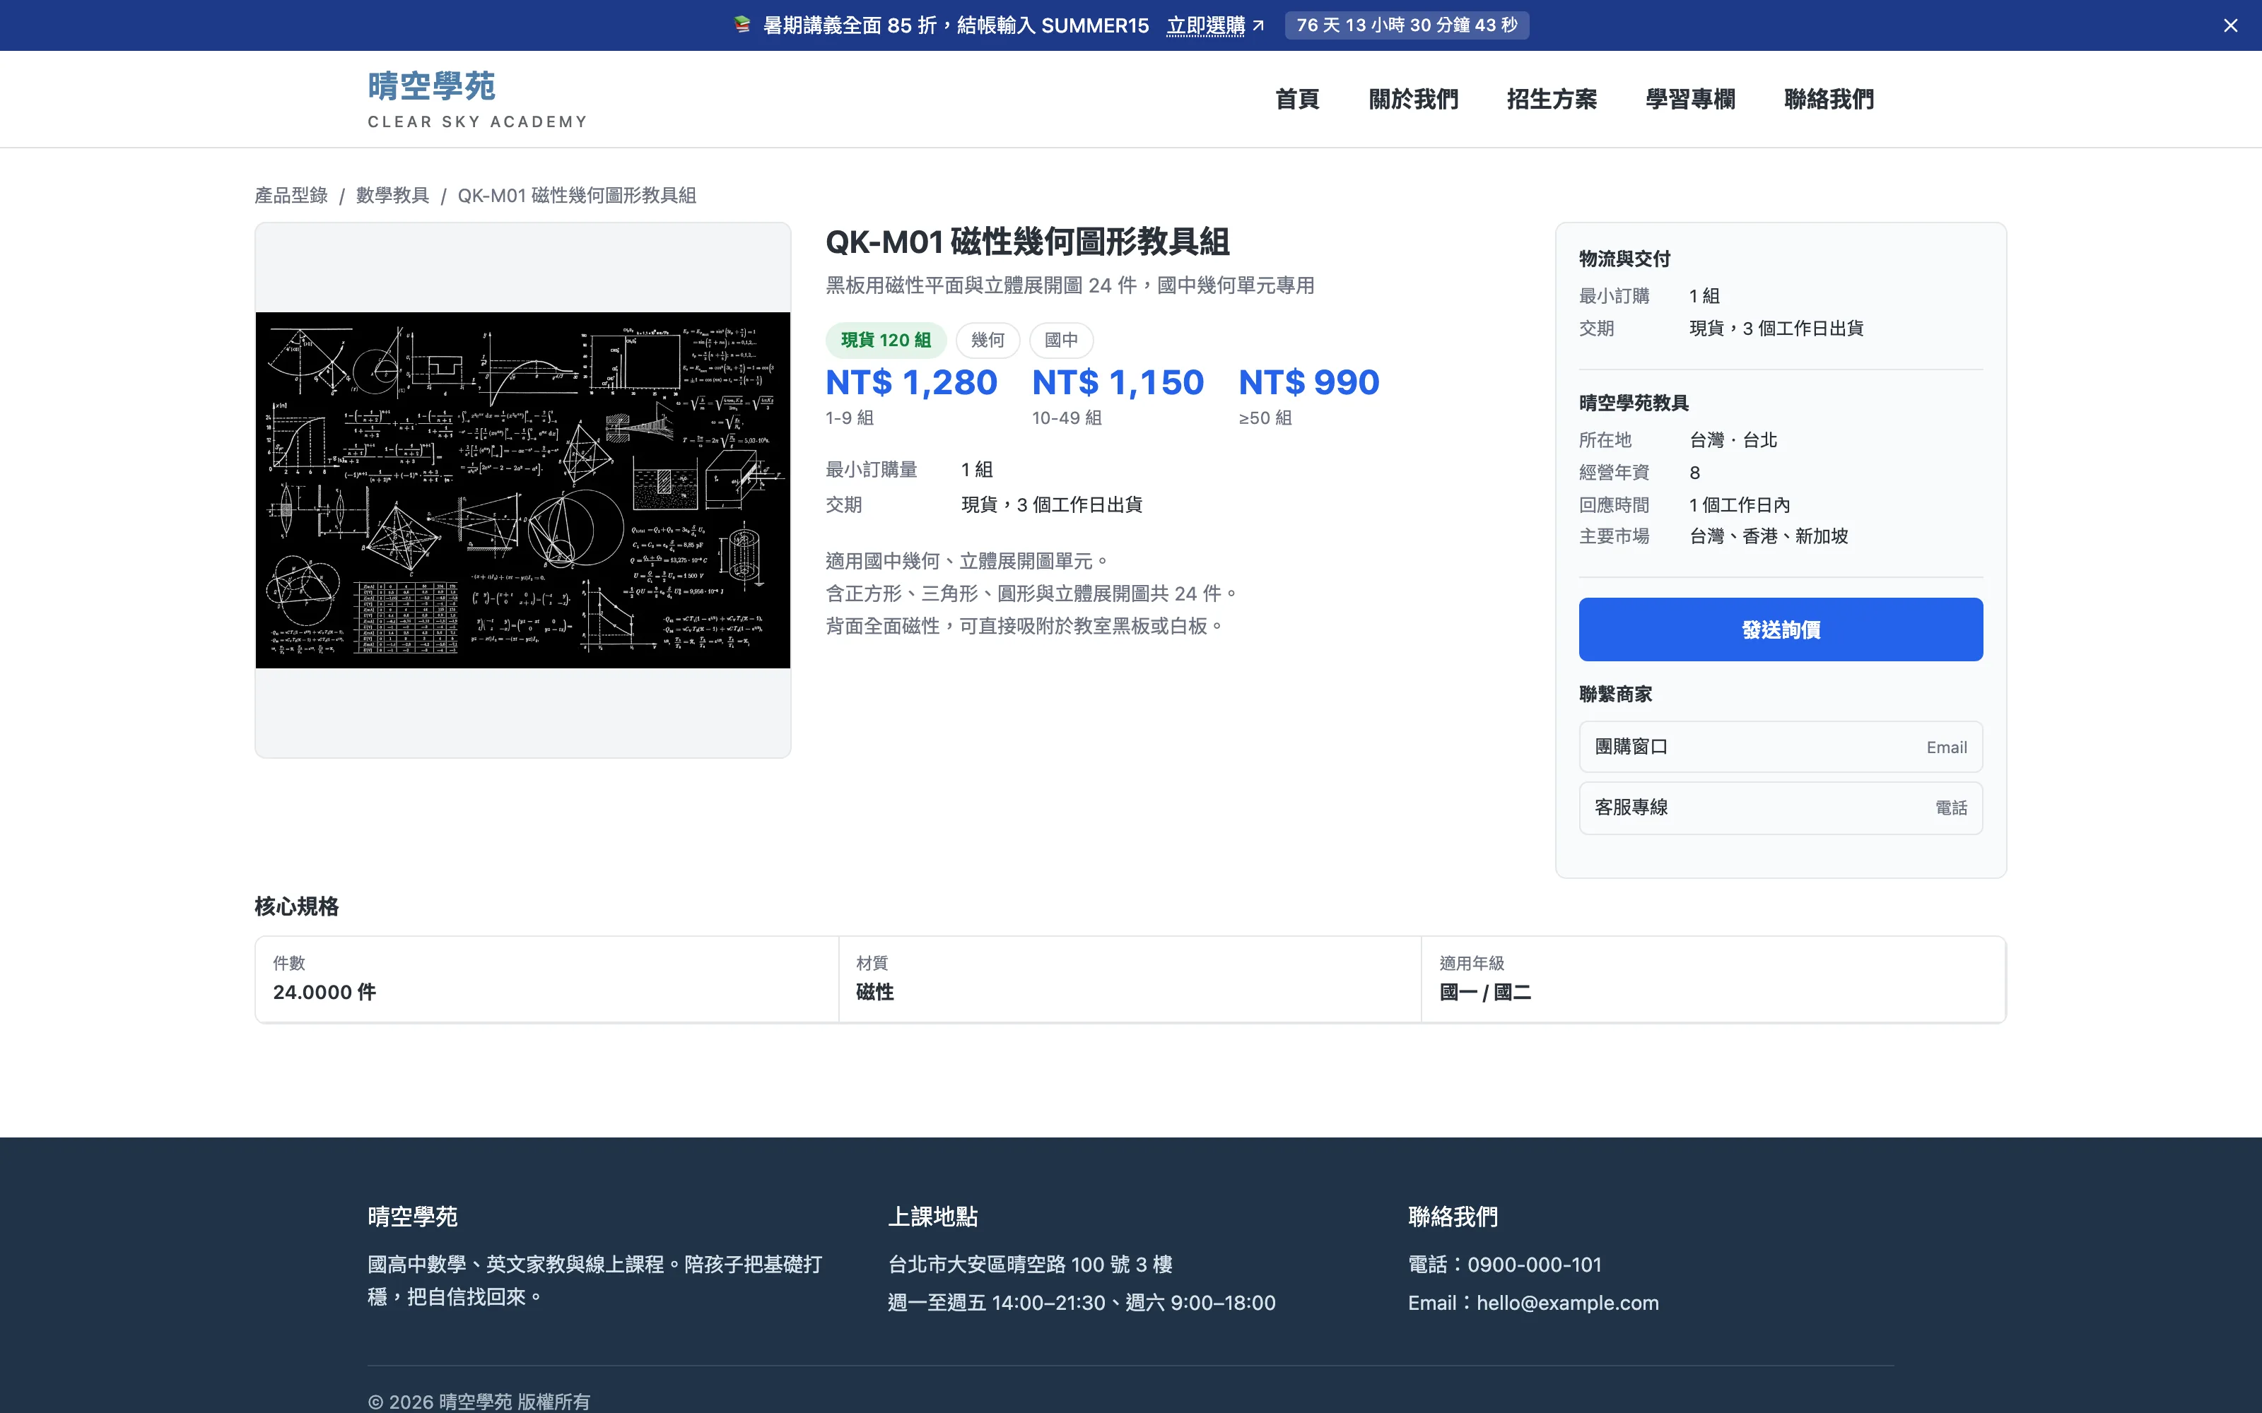Navigate to 產品型錄 breadcrumb

point(291,195)
